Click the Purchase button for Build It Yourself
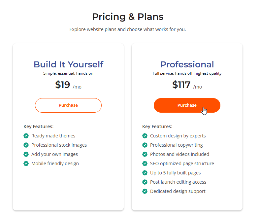 click(68, 105)
